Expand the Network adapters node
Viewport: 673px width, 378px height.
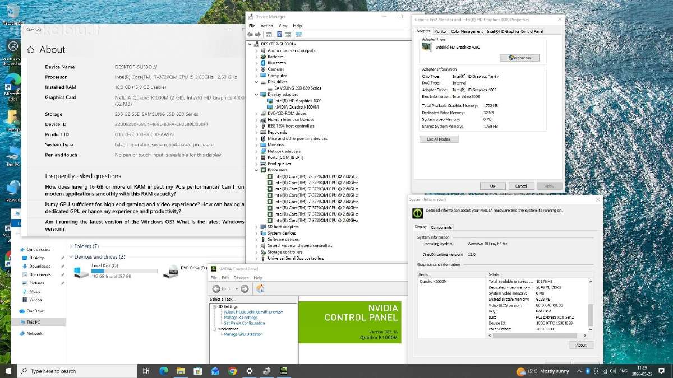[x=257, y=151]
